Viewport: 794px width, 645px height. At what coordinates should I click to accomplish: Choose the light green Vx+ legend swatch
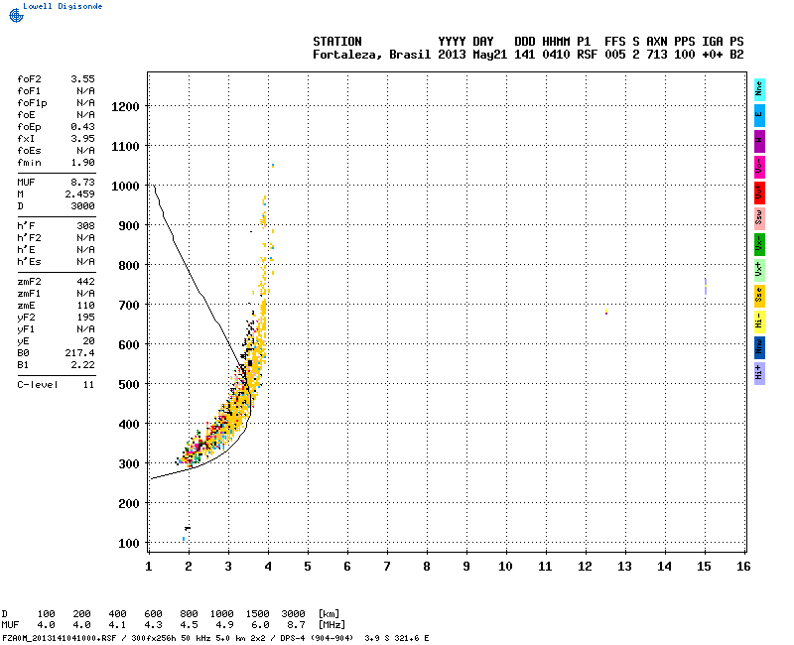[759, 270]
